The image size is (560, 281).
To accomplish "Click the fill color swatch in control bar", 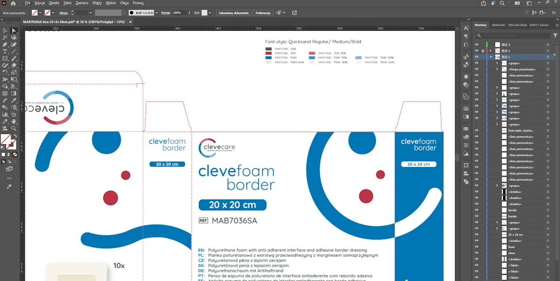I will 35,13.
